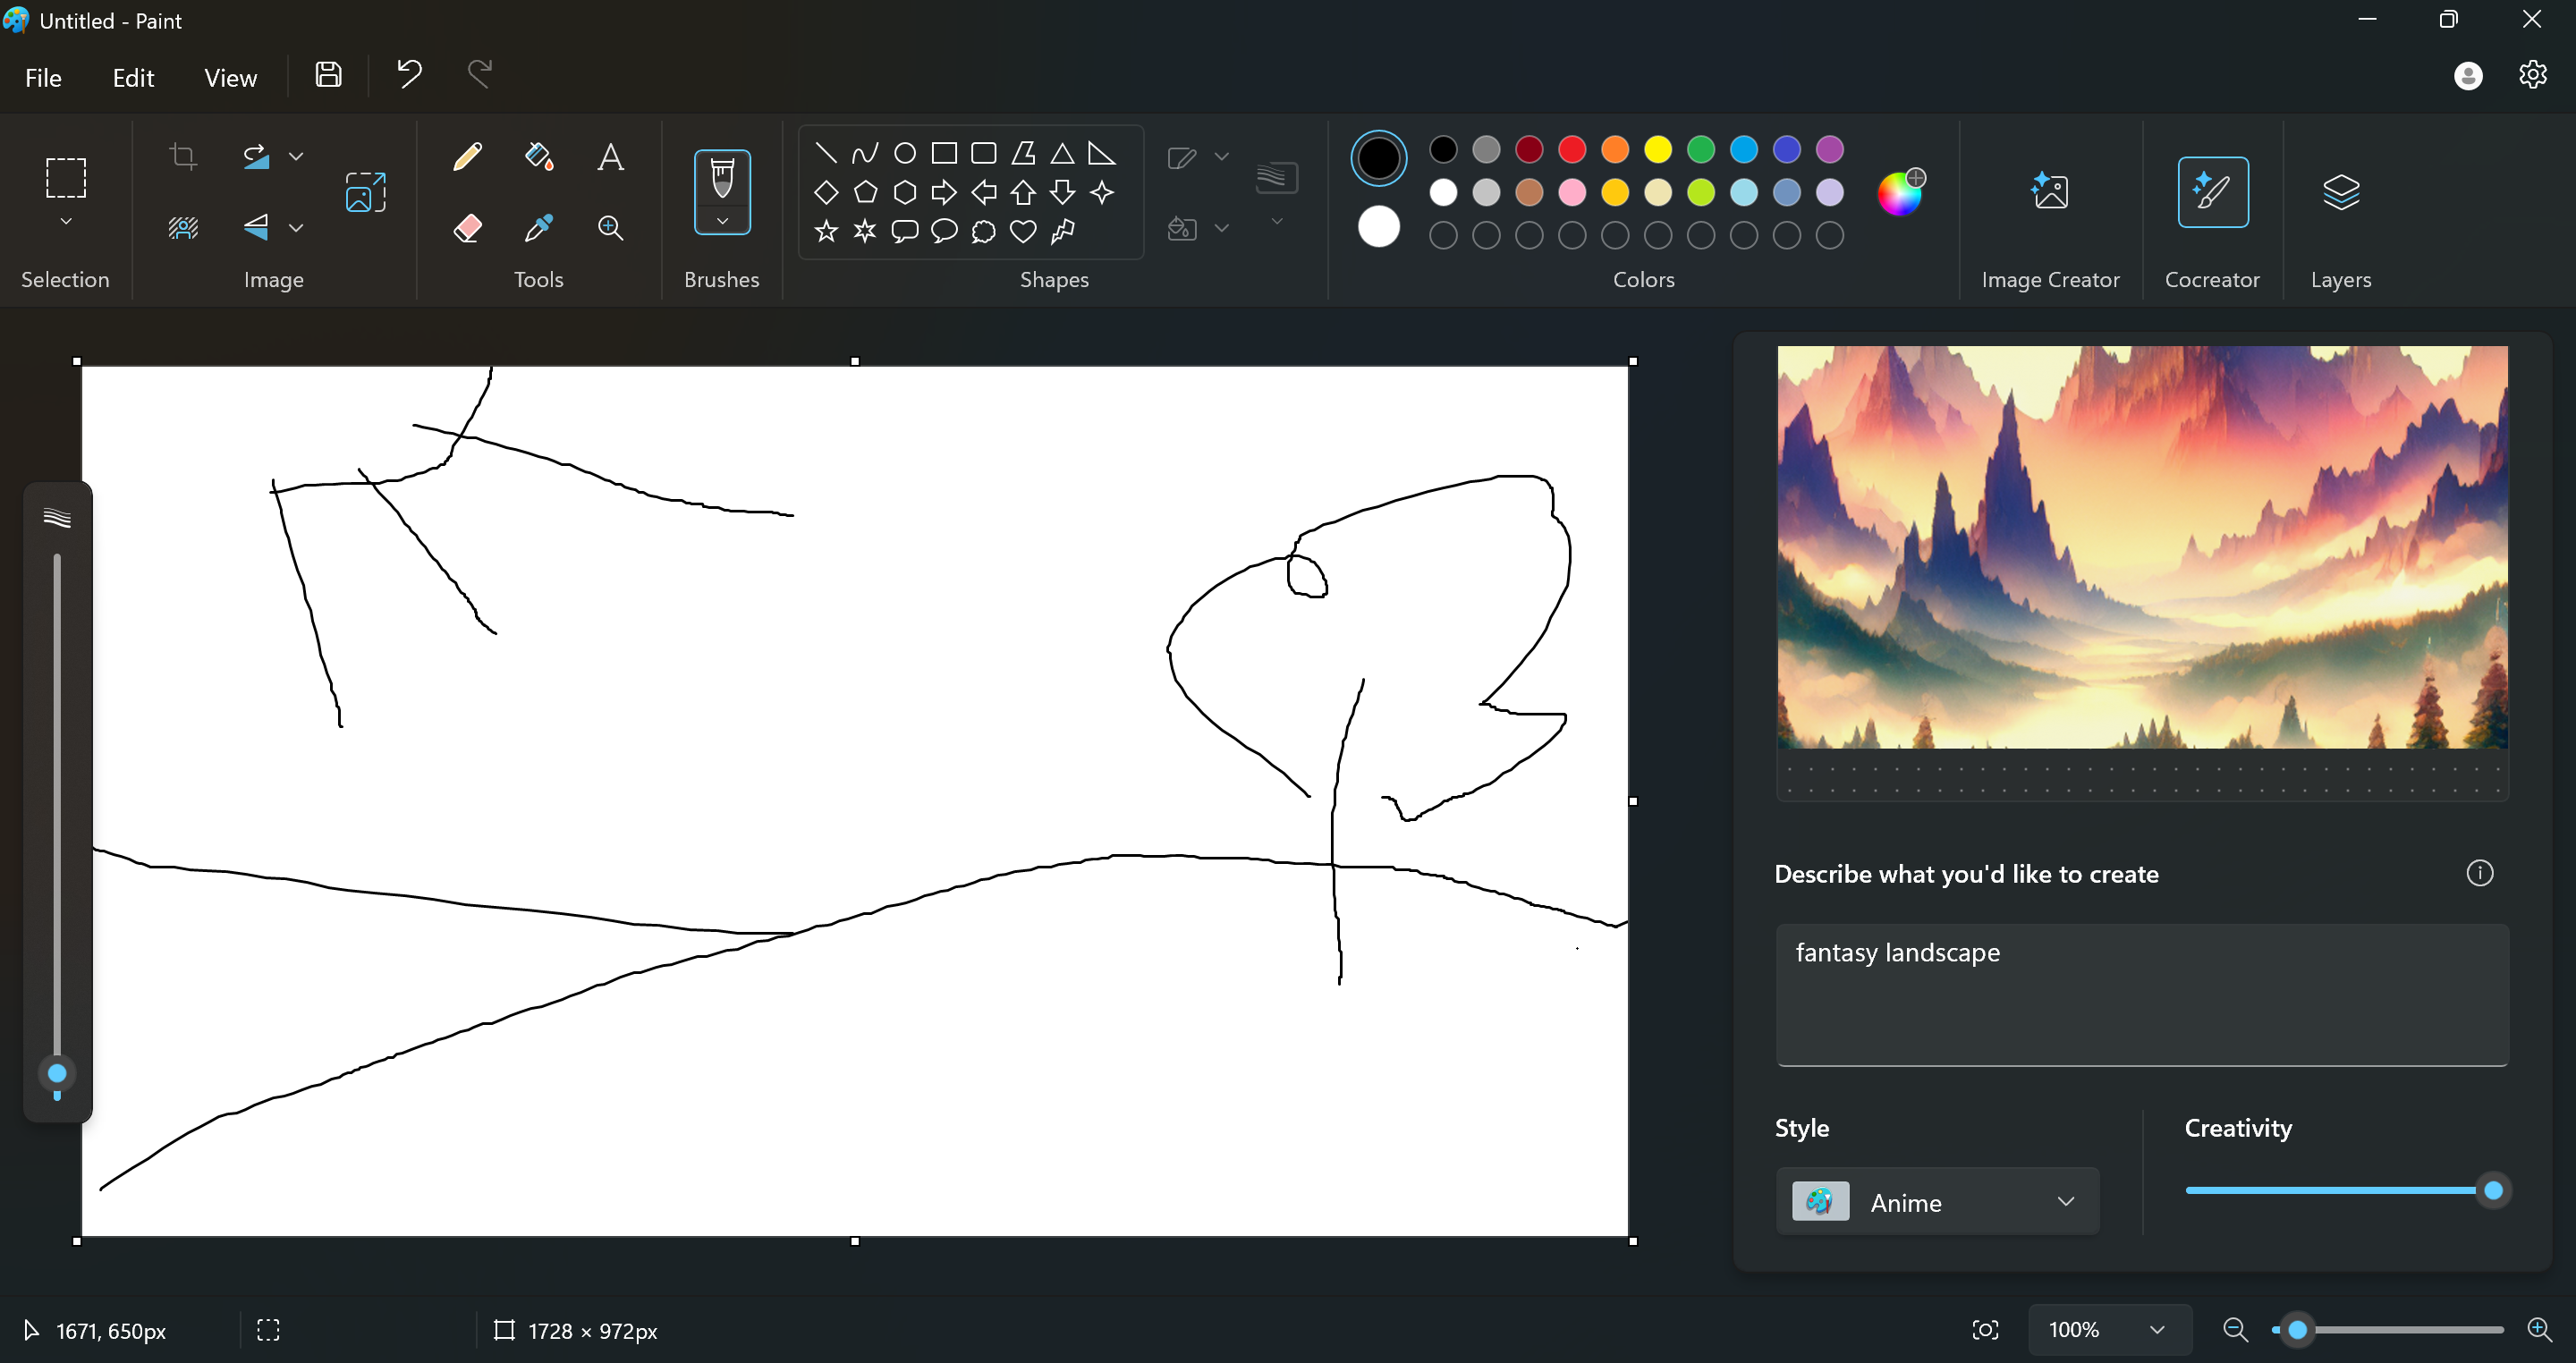Expand the 100% zoom level dropdown
Image resolution: width=2576 pixels, height=1363 pixels.
(2157, 1330)
